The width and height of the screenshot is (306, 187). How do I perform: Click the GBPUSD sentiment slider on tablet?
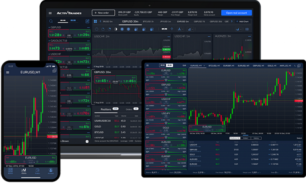coord(166,94)
